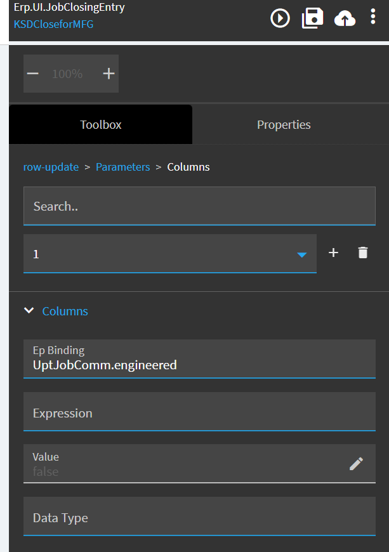Screen dimensions: 389x552
Task: Click the KSDCloseforMFG layer link
Action: point(53,25)
